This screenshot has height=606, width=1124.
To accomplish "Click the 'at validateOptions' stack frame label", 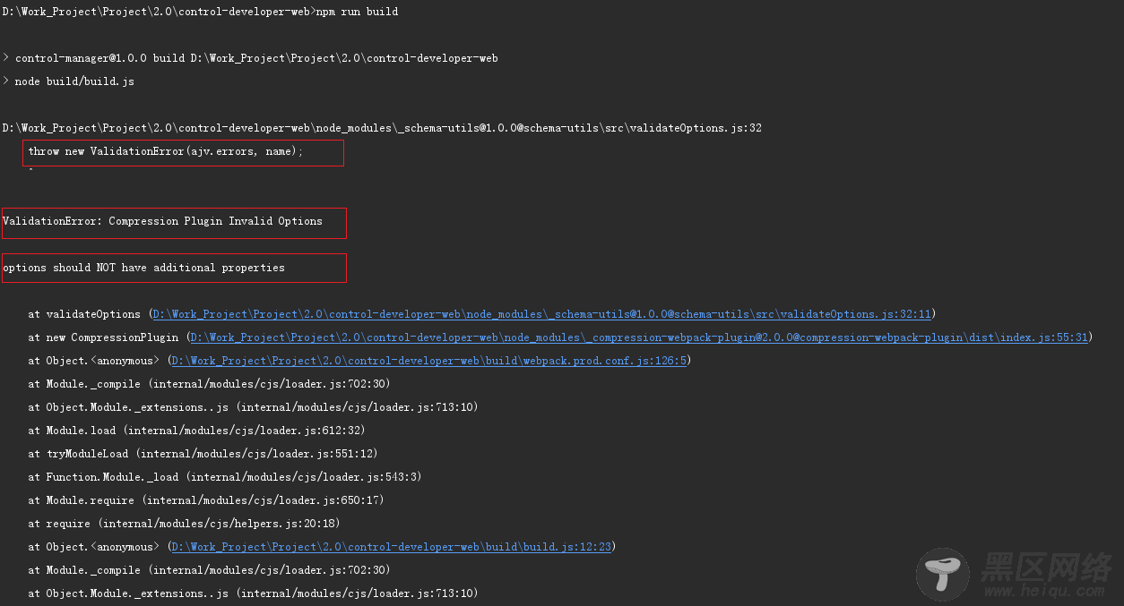I will point(84,314).
